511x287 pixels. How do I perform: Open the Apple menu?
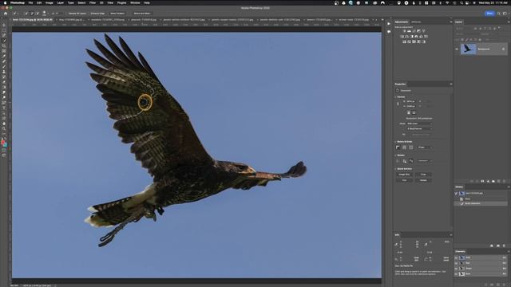(5, 2)
